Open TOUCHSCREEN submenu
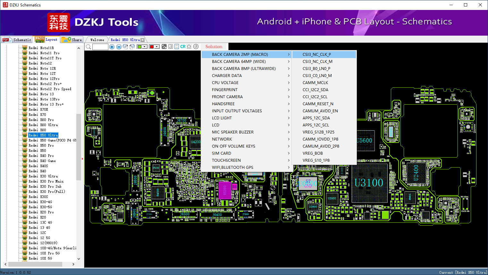488x275 pixels. (x=246, y=160)
